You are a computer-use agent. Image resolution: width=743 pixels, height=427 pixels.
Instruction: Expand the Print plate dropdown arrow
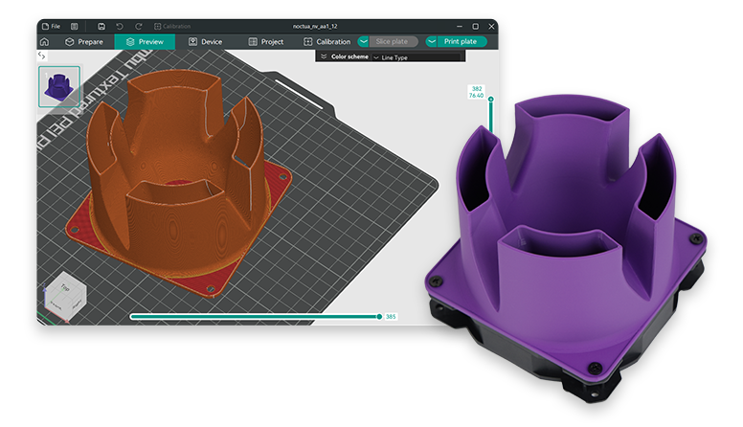tap(431, 42)
